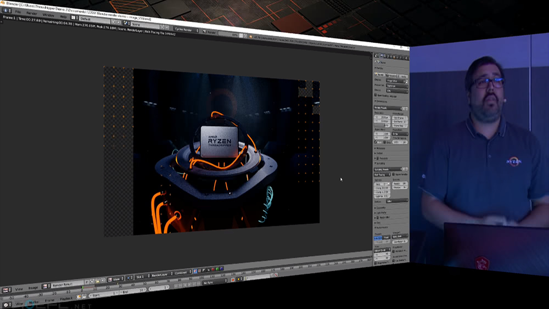Click the 84% render progress bar

231,35
